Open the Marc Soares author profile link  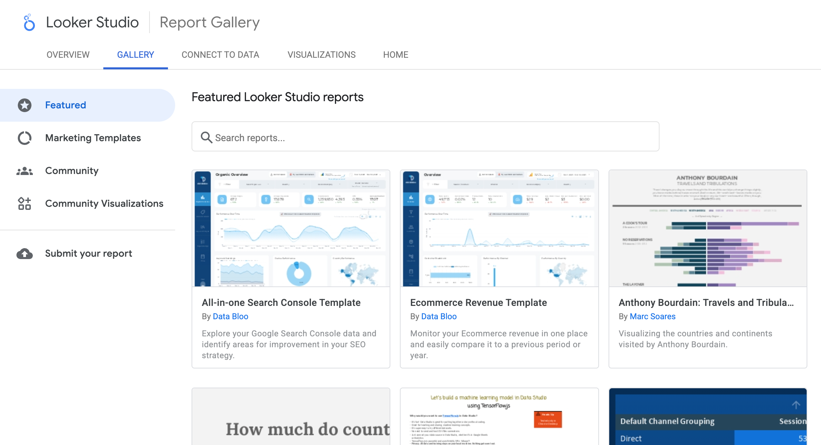tap(653, 316)
